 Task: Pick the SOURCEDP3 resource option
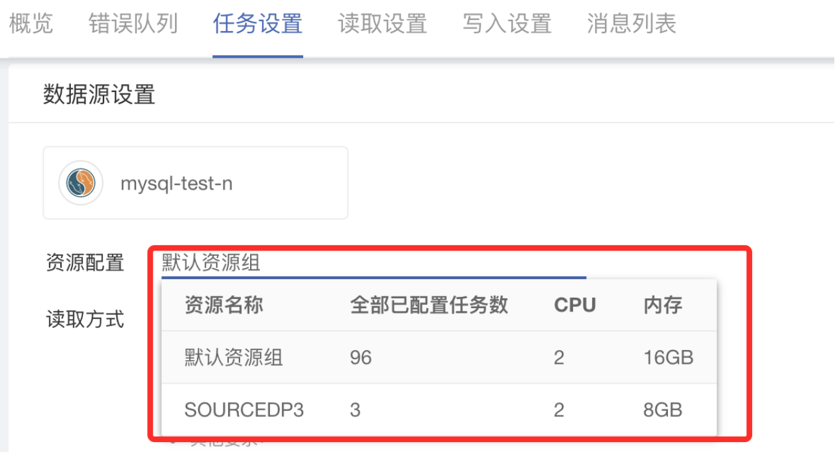[244, 410]
